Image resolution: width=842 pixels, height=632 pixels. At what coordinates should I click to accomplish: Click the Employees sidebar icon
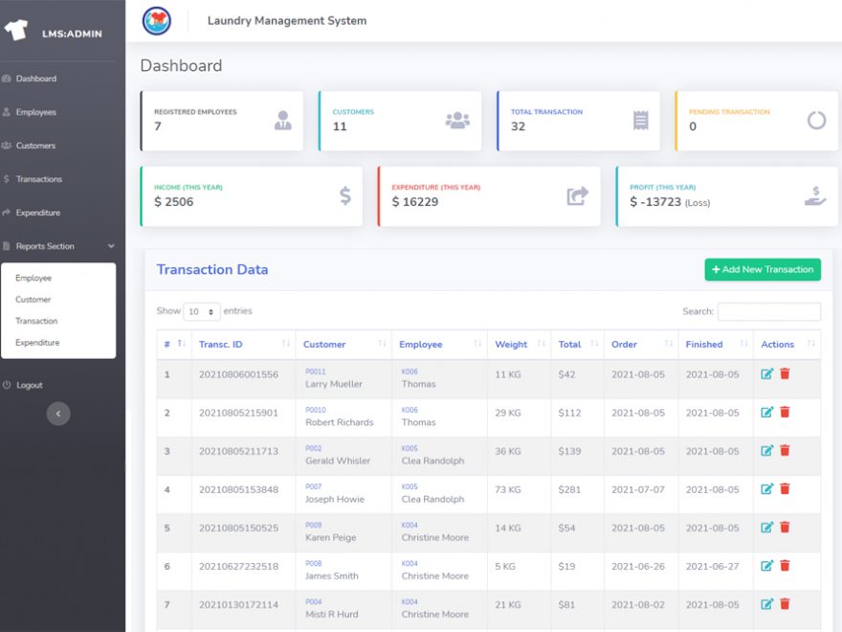click(11, 112)
